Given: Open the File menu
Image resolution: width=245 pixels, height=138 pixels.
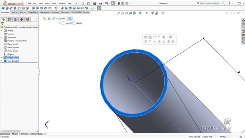Looking at the screenshot, I should tap(29, 3).
